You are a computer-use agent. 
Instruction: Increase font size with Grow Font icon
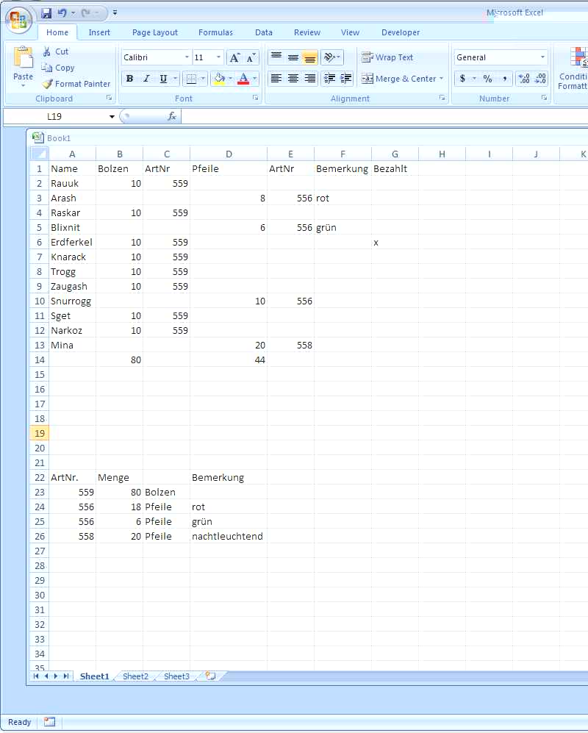click(234, 57)
